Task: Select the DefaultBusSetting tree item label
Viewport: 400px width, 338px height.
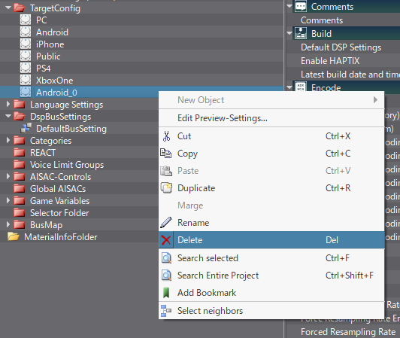Action: (x=71, y=129)
